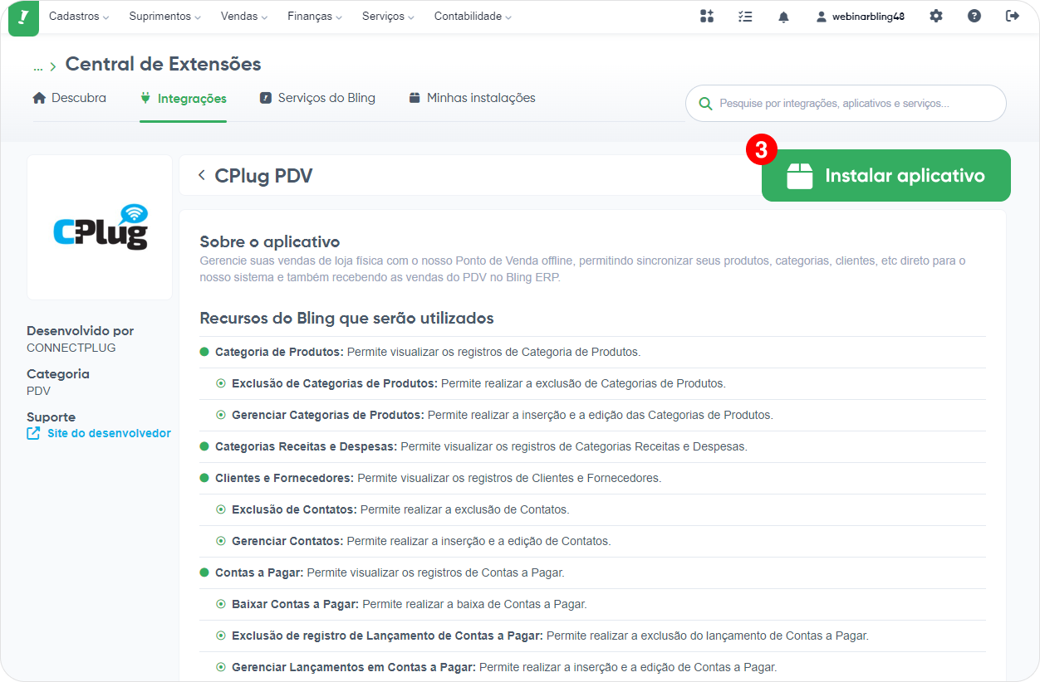1040x682 pixels.
Task: Open the help question mark icon
Action: coord(974,16)
